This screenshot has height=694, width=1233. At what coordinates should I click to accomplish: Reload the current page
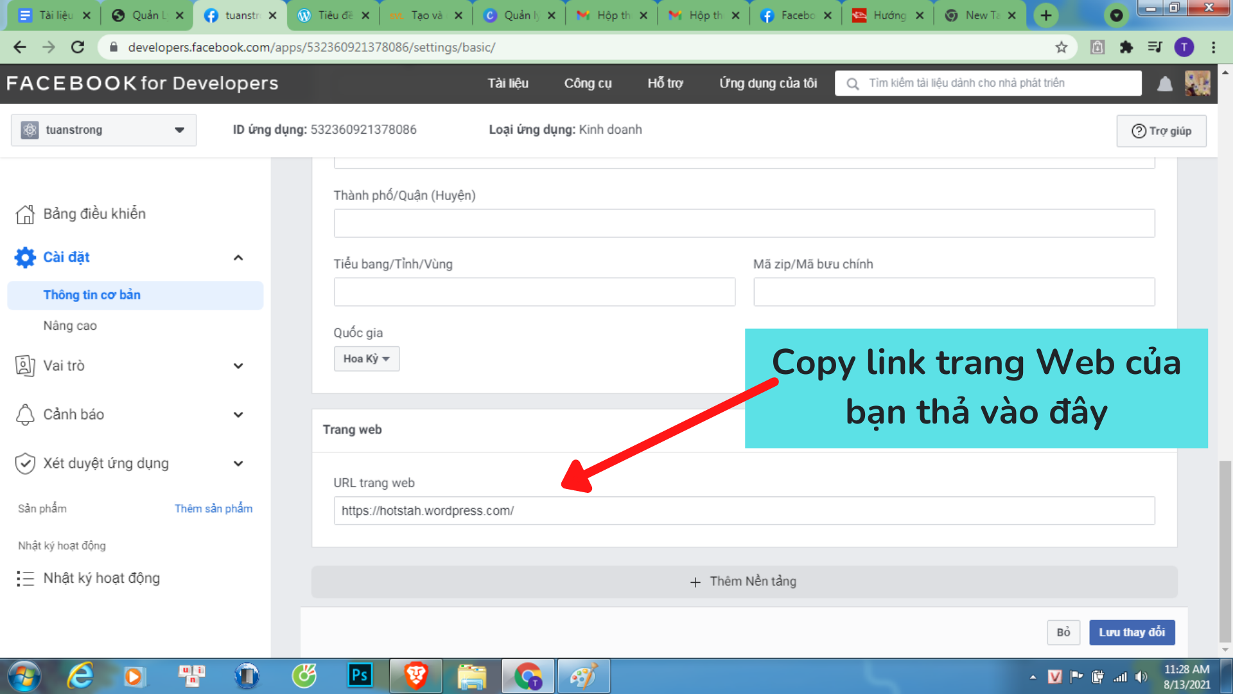[x=78, y=47]
